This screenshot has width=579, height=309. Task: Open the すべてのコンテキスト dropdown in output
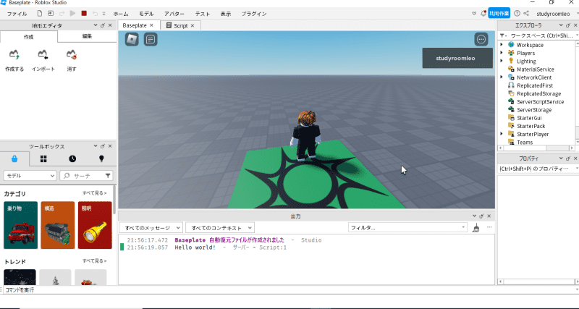tap(220, 228)
